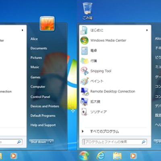Open the Windows Explorer folder taskbar icon
Viewport: 161px width, 161px height.
tap(117, 156)
